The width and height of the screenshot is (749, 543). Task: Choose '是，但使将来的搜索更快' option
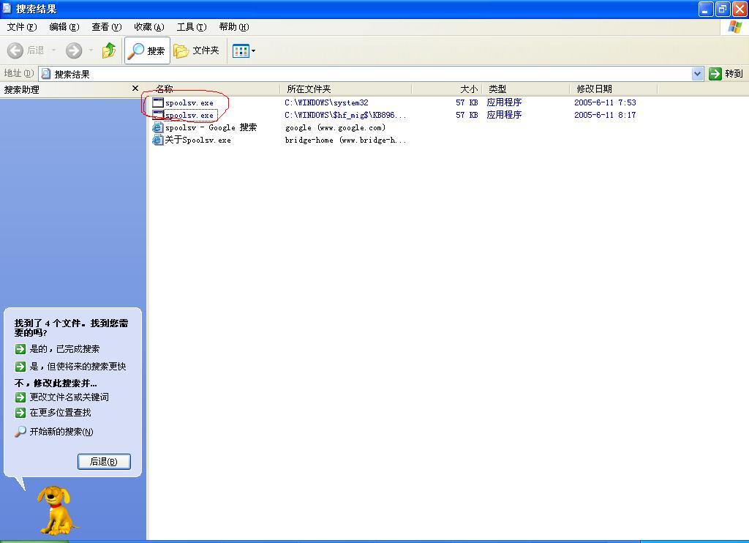[x=78, y=367]
